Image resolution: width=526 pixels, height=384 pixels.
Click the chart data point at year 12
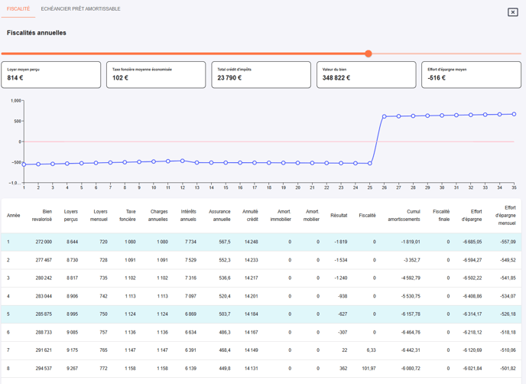click(183, 161)
